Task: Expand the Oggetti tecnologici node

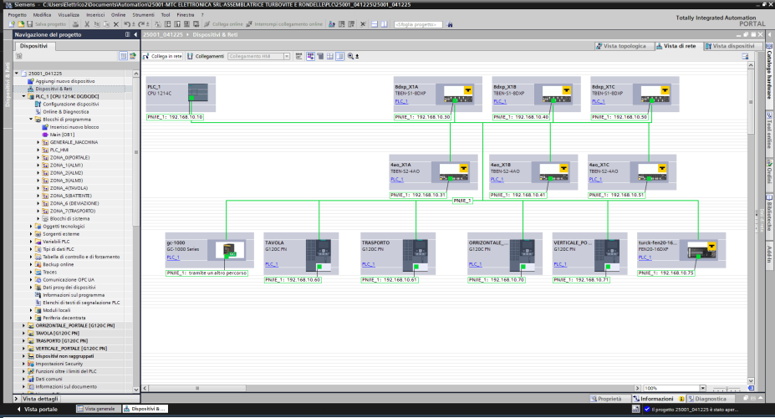Action: click(31, 227)
